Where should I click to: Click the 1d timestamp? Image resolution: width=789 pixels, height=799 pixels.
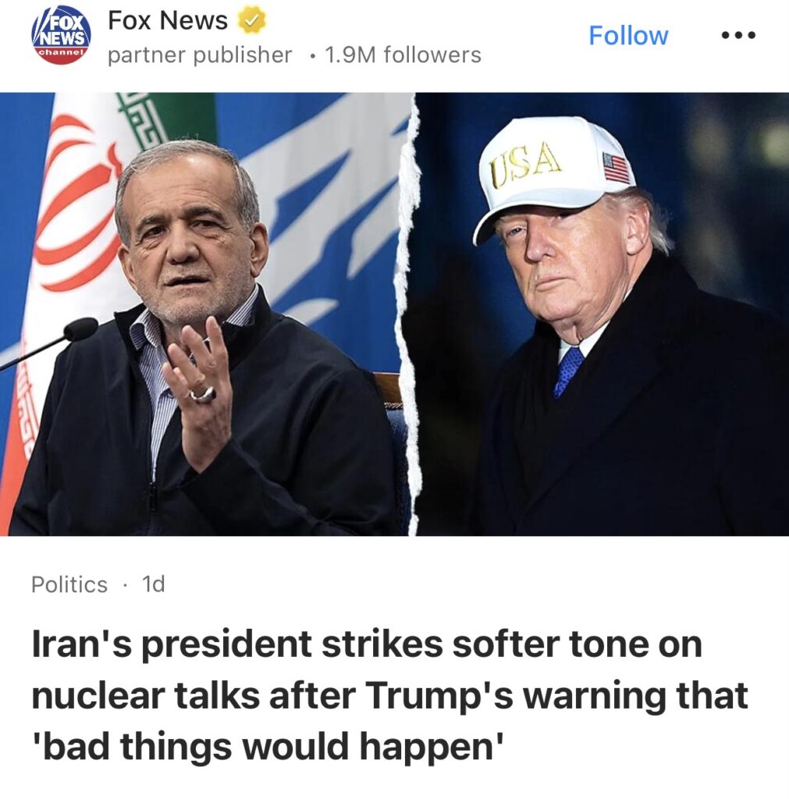(154, 584)
